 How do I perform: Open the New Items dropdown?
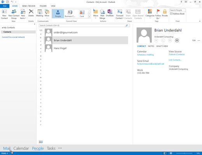click(23, 14)
